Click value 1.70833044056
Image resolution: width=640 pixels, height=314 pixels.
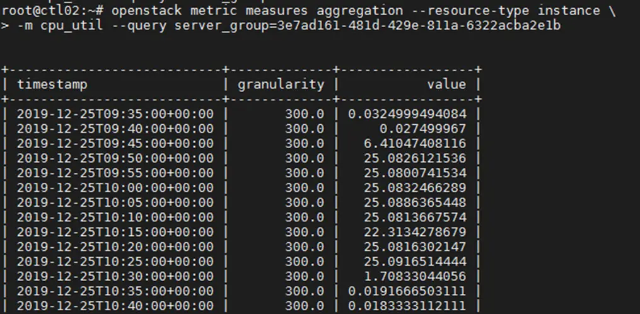pos(415,276)
